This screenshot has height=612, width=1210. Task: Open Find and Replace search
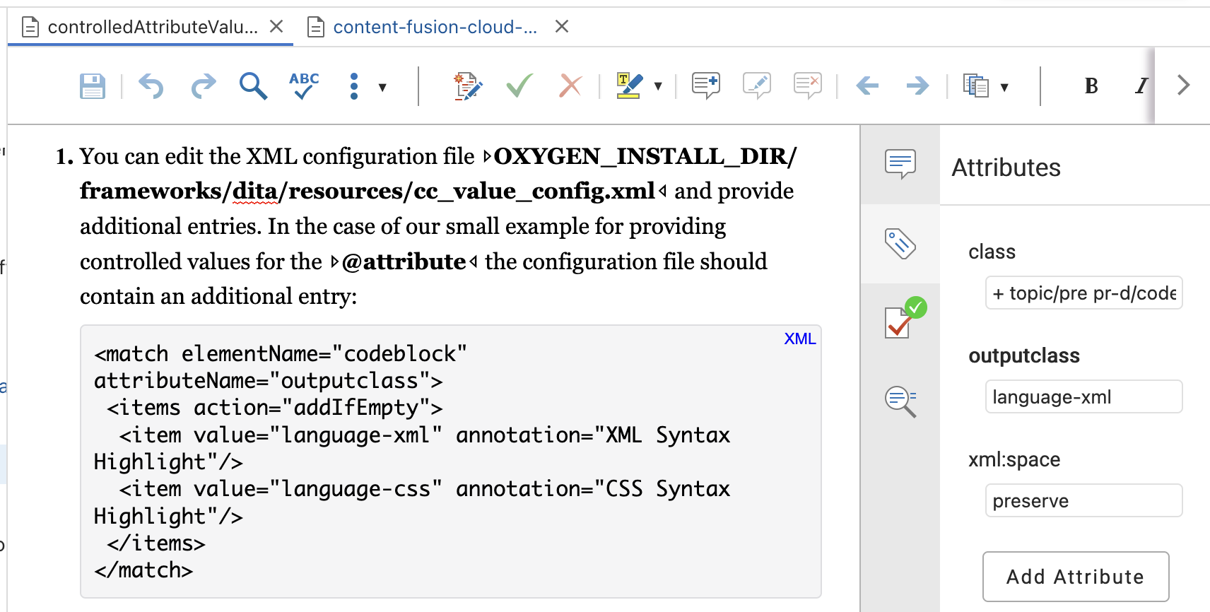point(253,86)
